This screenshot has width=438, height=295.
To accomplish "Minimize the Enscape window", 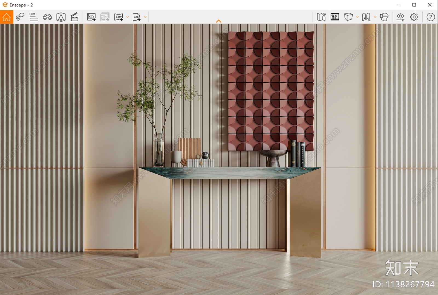I will [x=399, y=5].
